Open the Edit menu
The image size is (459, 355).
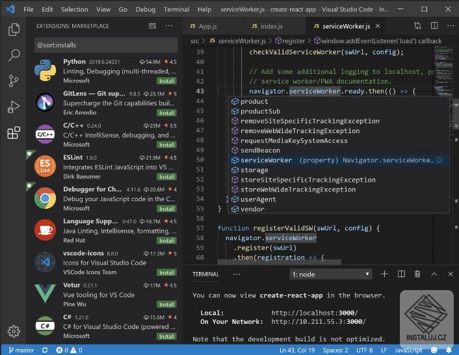[x=47, y=9]
